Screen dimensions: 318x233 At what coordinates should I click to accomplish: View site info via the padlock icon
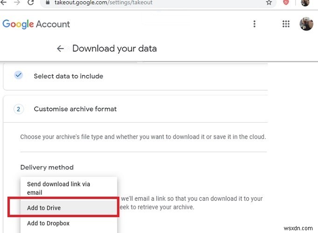point(48,2)
